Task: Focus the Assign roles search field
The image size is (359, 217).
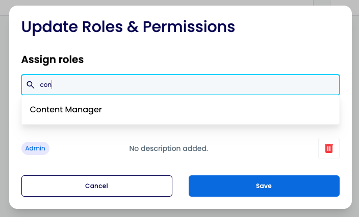Action: [181, 85]
